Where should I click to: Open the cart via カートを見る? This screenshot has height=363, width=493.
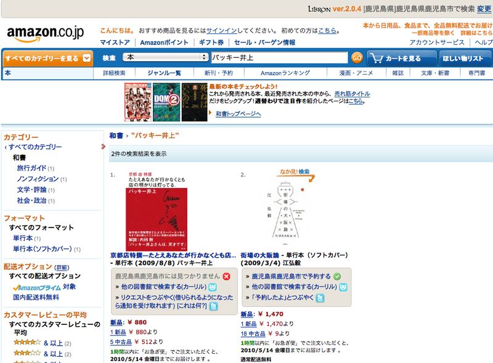(x=402, y=58)
